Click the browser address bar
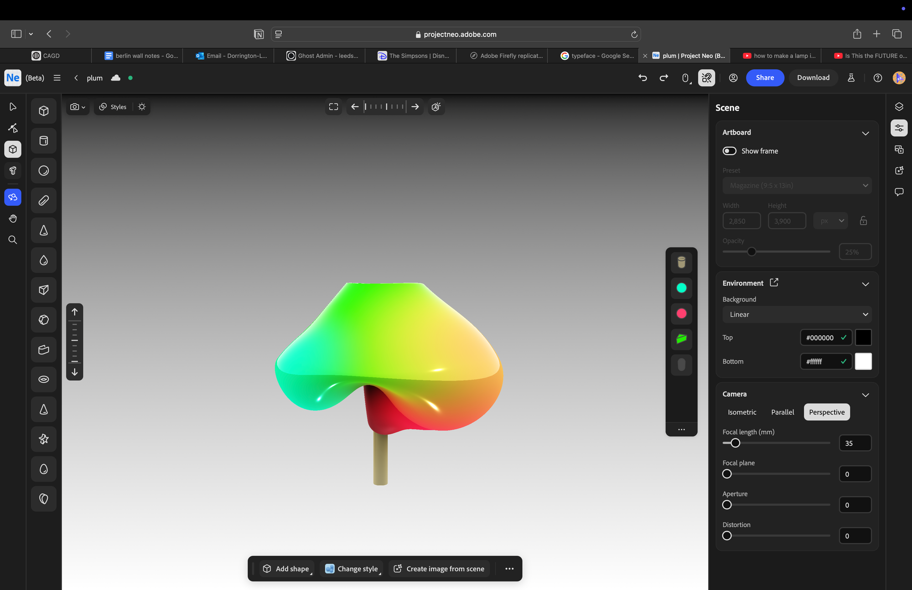This screenshot has height=590, width=912. click(456, 34)
